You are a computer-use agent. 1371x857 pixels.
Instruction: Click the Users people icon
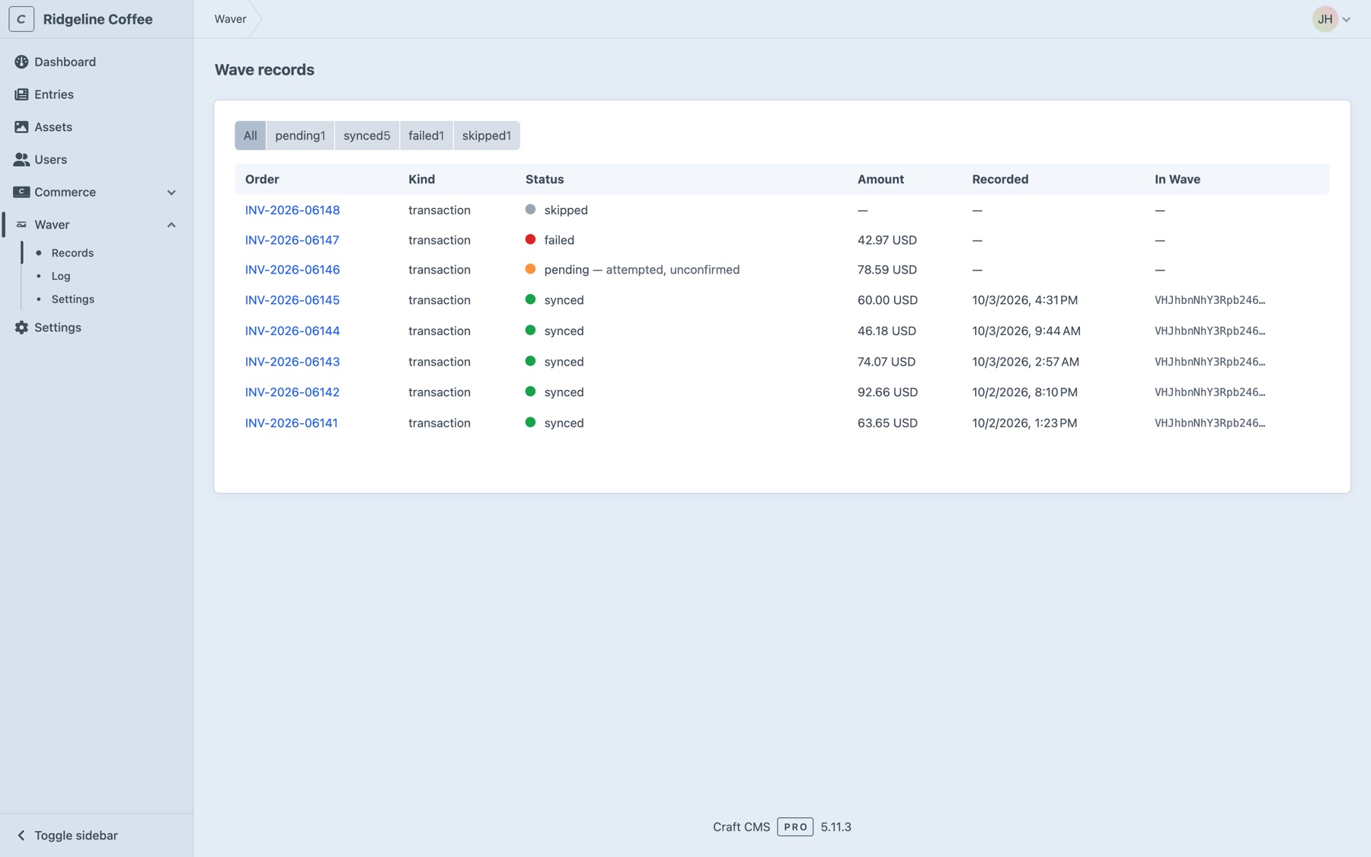(21, 160)
